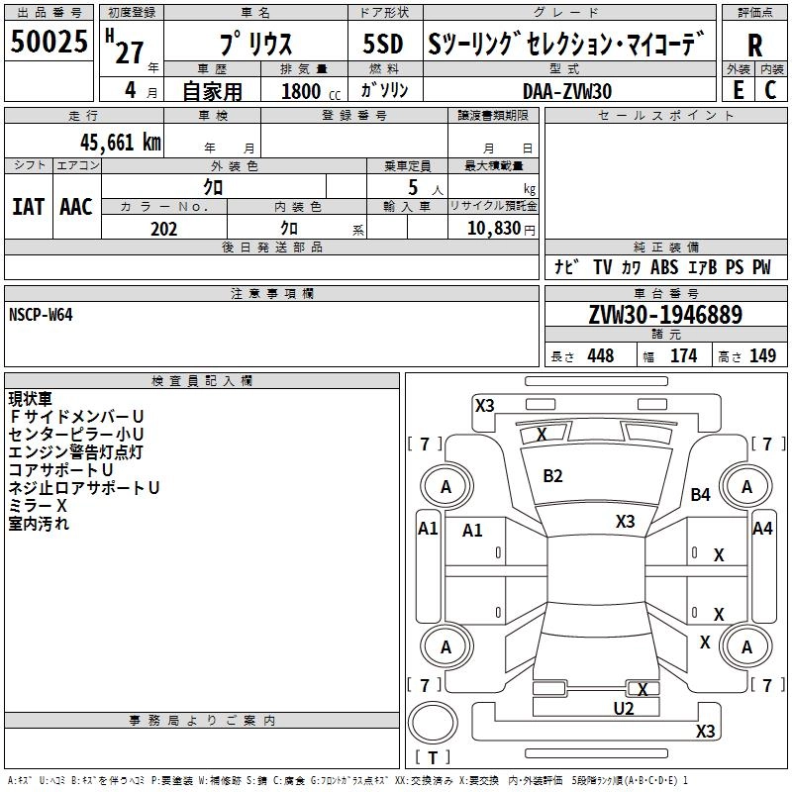Click the chassis number ZVW30-1946889

tap(665, 316)
